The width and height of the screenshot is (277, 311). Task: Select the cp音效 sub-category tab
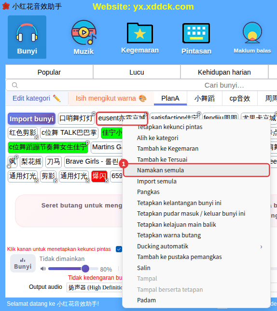(x=240, y=98)
